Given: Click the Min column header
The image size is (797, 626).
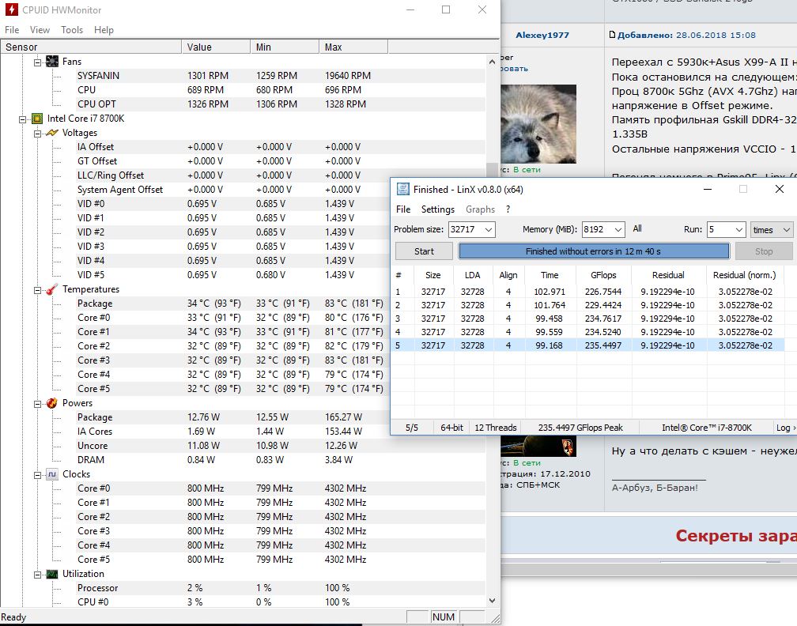Looking at the screenshot, I should pyautogui.click(x=285, y=47).
